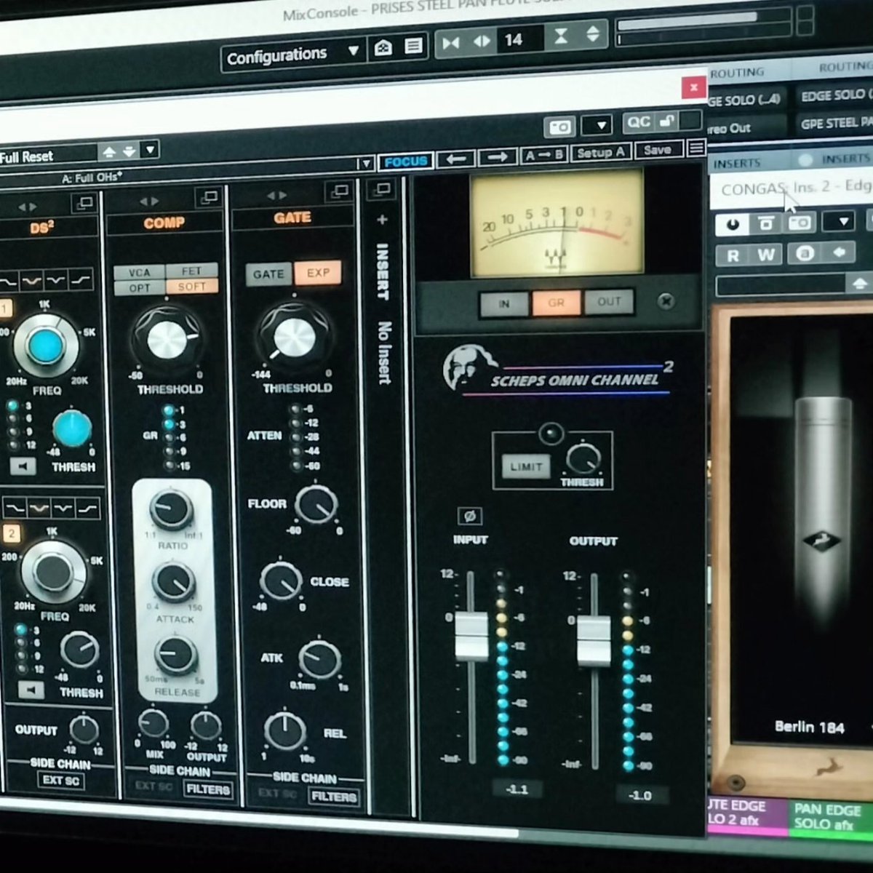Toggle the QC button
The image size is (873, 873).
point(639,122)
